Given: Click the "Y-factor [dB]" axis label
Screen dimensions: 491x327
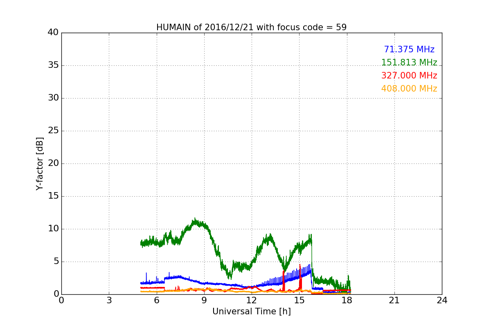Looking at the screenshot, I should [x=40, y=163].
